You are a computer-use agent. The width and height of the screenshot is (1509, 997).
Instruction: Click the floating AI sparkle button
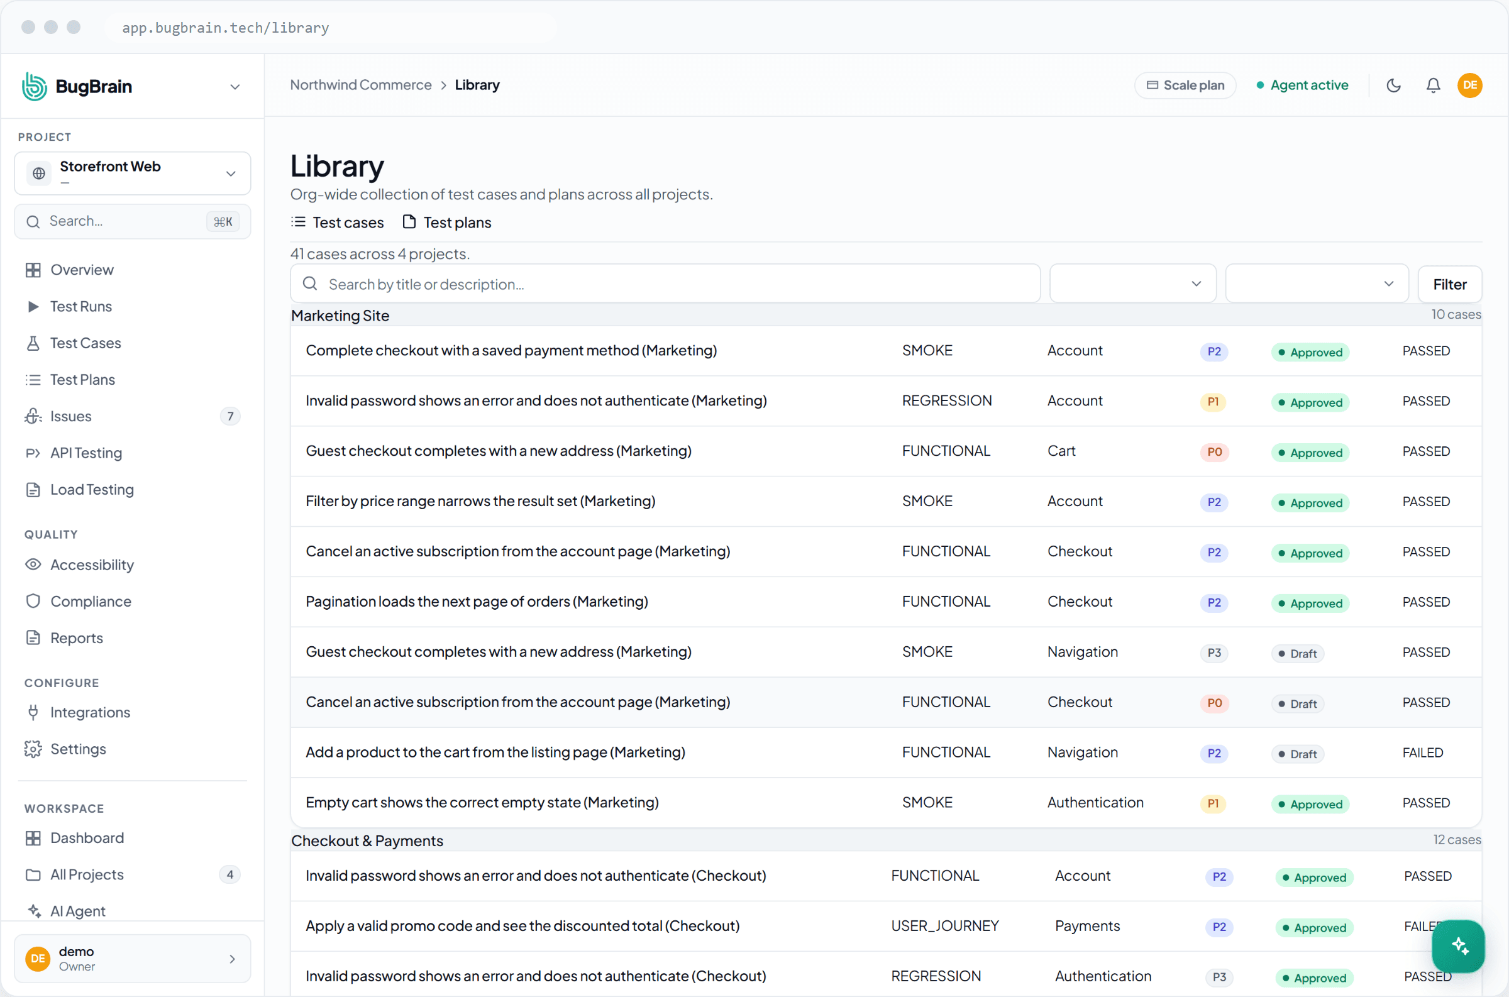pyautogui.click(x=1457, y=945)
